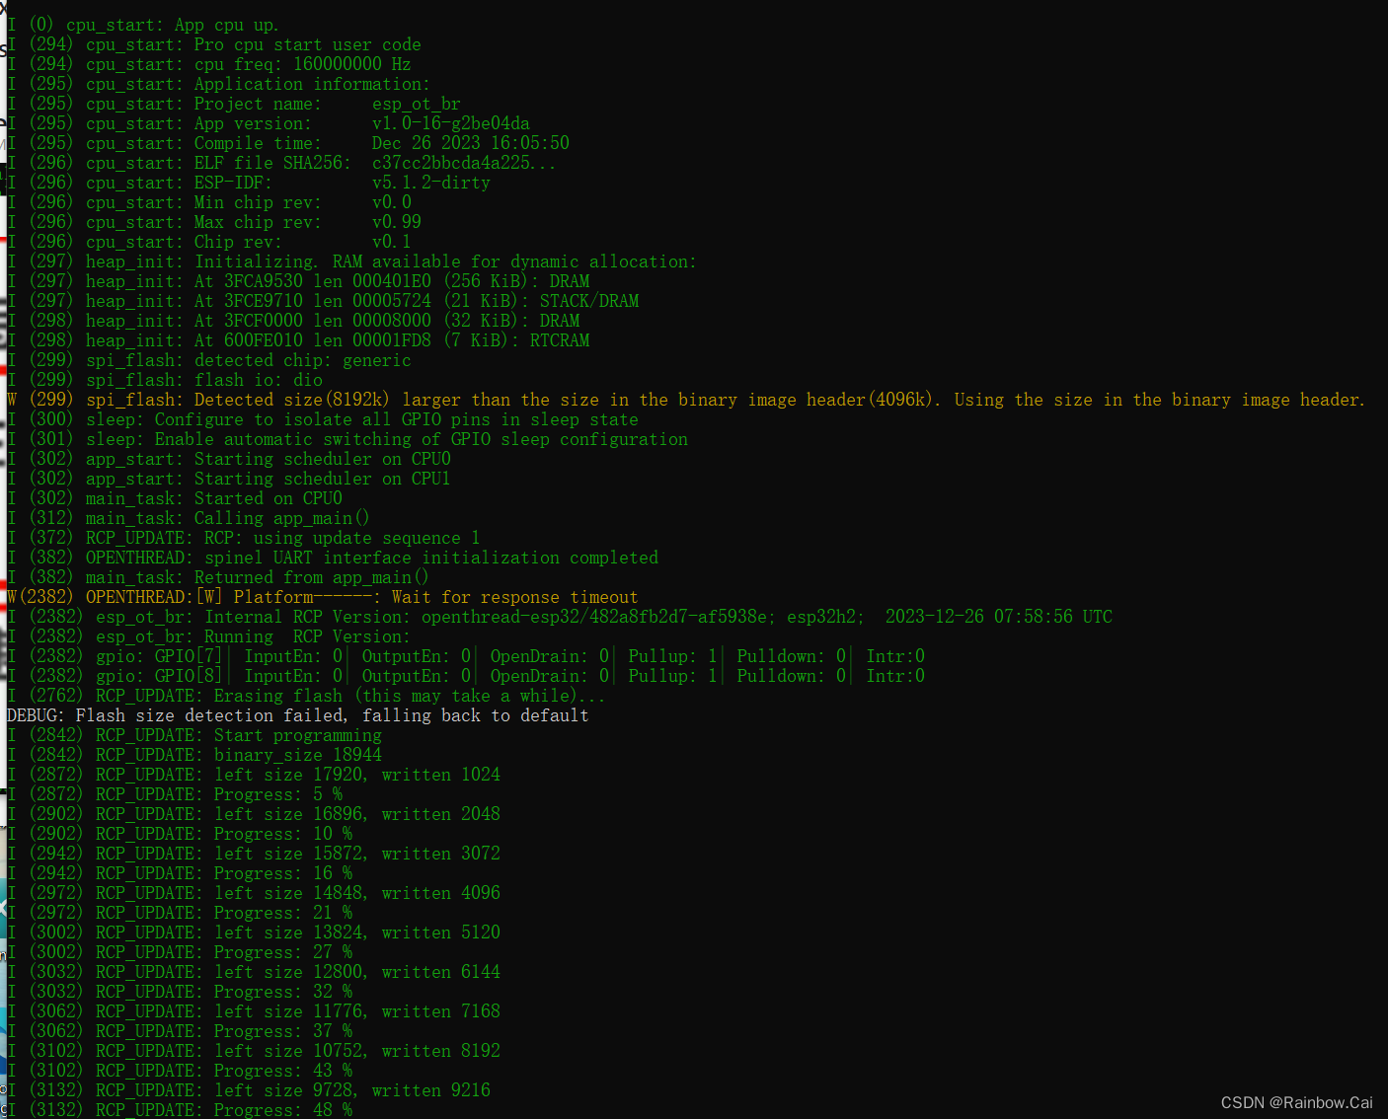This screenshot has width=1388, height=1119.
Task: Click the 'Progress: 5 %' line
Action: click(175, 794)
